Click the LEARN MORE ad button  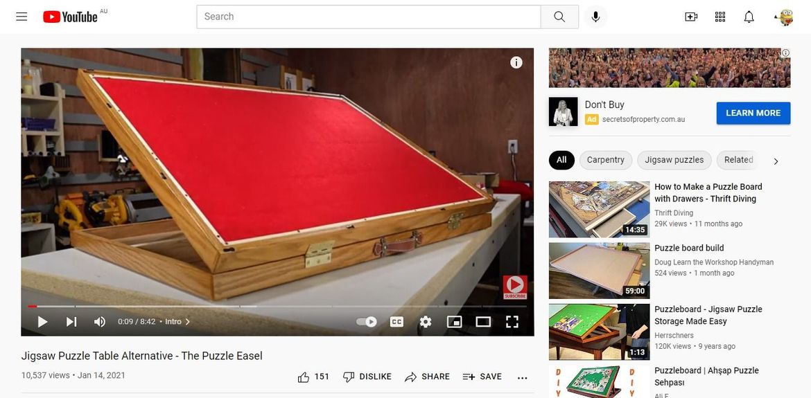(x=753, y=113)
